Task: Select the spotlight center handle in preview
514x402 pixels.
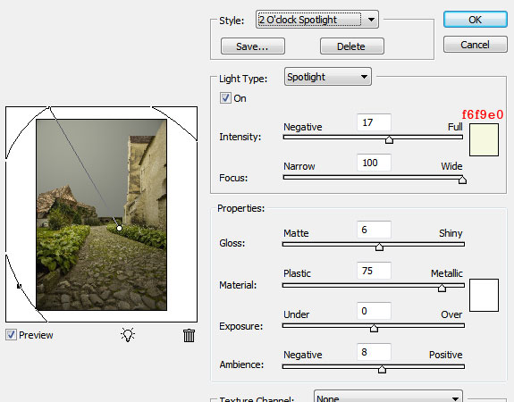Action: (x=119, y=228)
